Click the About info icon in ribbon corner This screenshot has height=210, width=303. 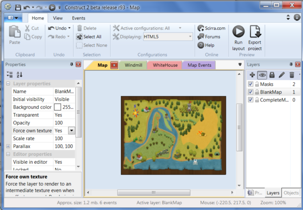coord(297,17)
